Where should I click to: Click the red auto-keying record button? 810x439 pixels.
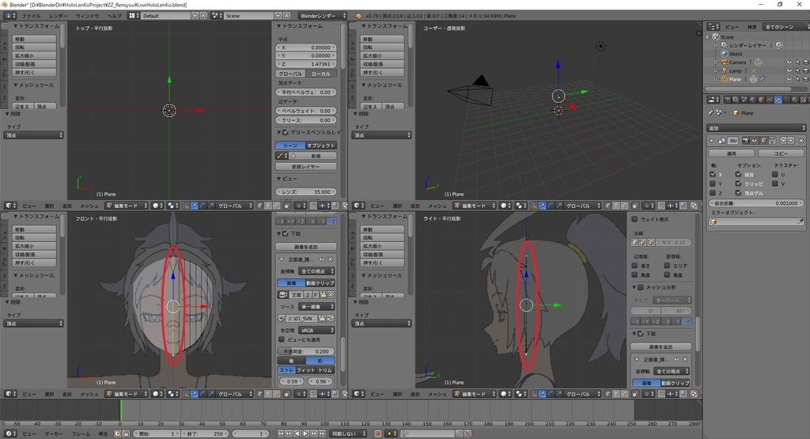pos(378,433)
